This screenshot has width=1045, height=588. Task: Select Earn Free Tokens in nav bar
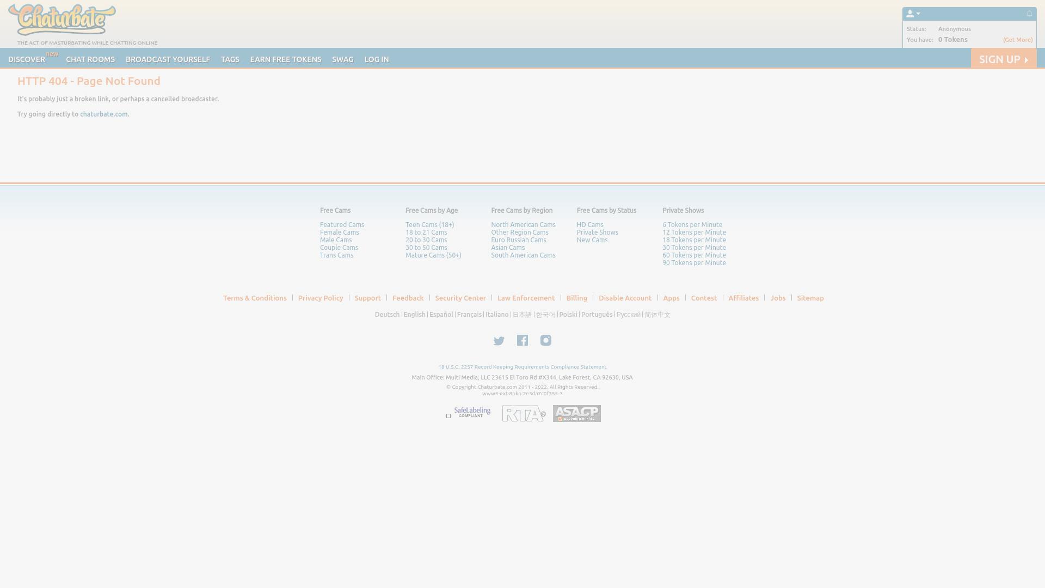286,59
